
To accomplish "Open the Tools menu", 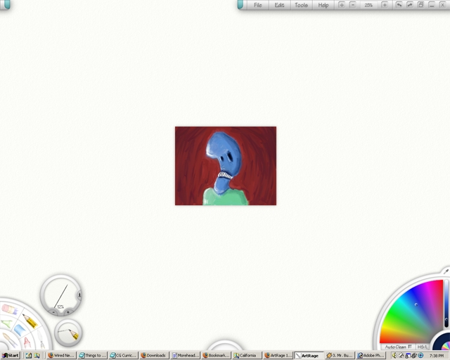I will click(x=302, y=5).
